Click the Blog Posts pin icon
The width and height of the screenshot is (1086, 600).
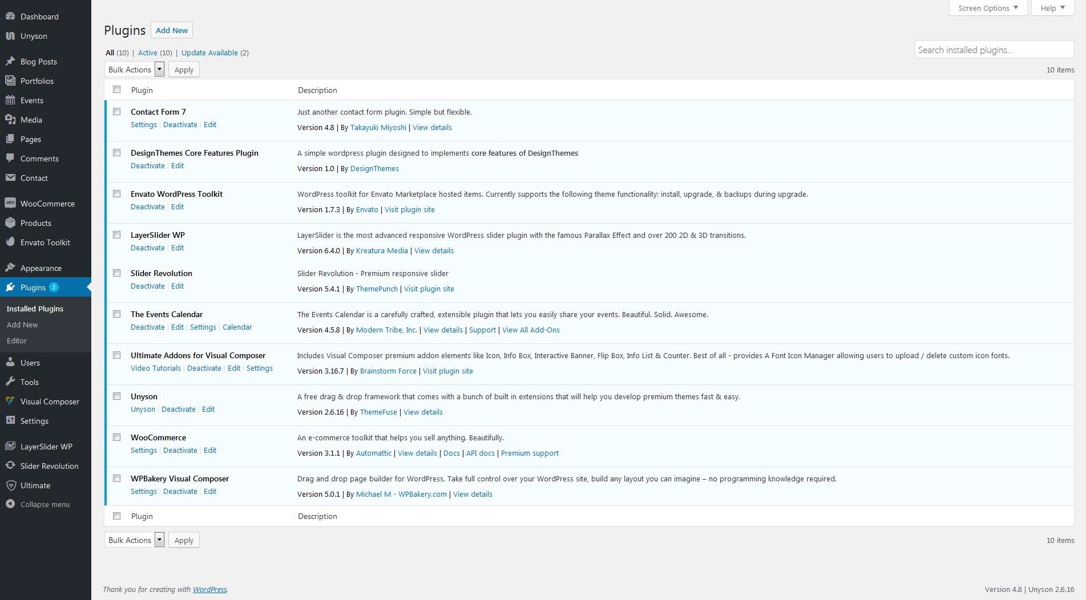pos(10,62)
